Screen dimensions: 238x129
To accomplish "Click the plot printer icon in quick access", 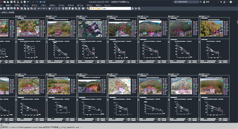I will click(25, 2).
